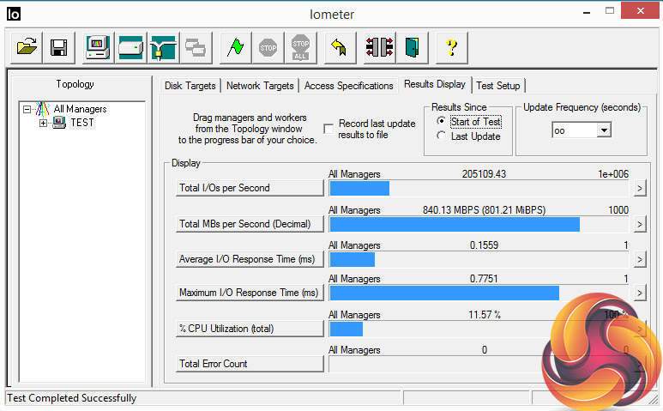Click 1e+006 scale maximum value
The image size is (663, 411).
pyautogui.click(x=613, y=174)
